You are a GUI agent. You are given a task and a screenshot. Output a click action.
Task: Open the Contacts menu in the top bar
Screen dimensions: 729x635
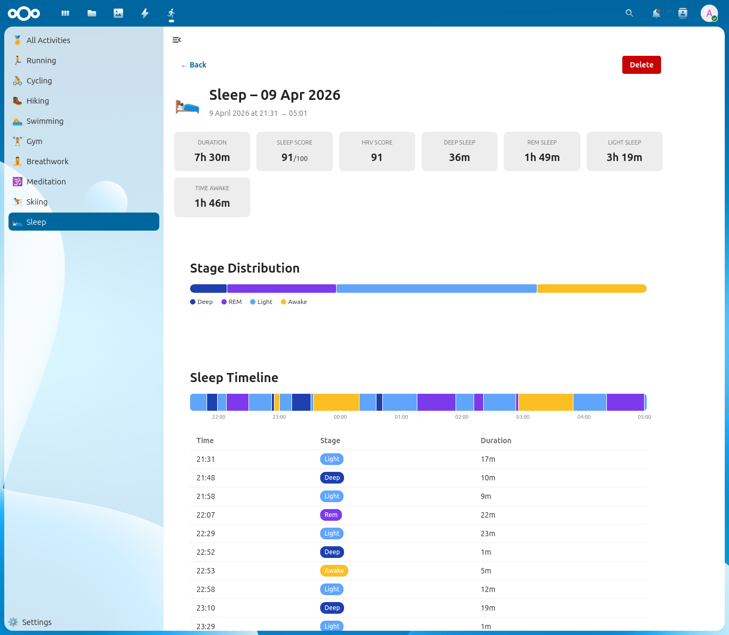[682, 13]
